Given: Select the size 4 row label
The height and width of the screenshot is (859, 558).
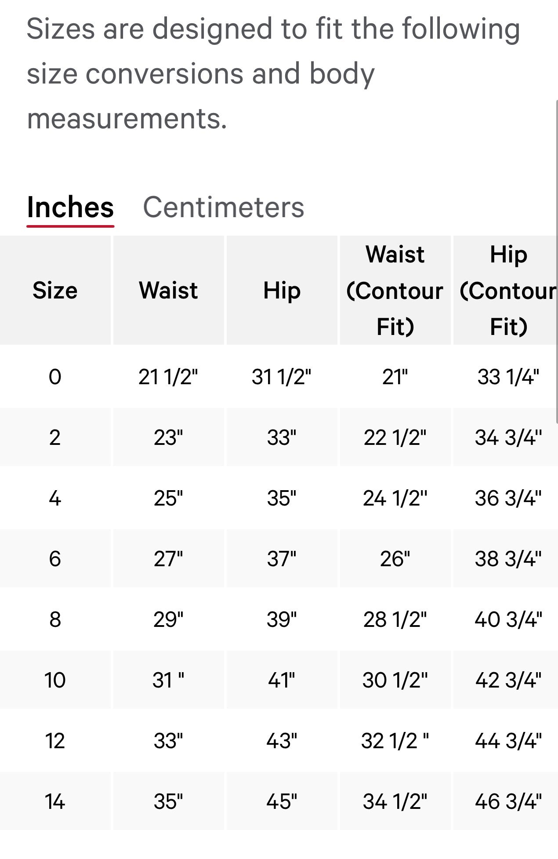Looking at the screenshot, I should click(55, 498).
